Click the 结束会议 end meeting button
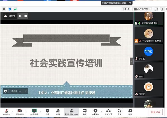 pyautogui.click(x=155, y=112)
